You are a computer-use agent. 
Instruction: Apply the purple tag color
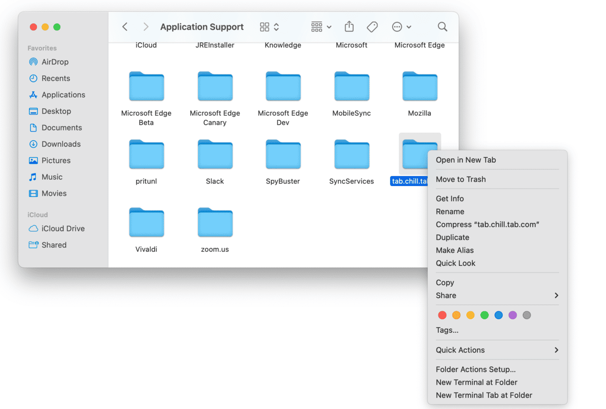(x=513, y=315)
